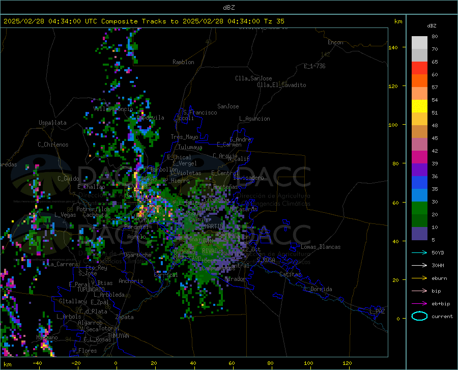The width and height of the screenshot is (458, 370).
Task: Click the Divisadero map label
Action: click(x=248, y=178)
